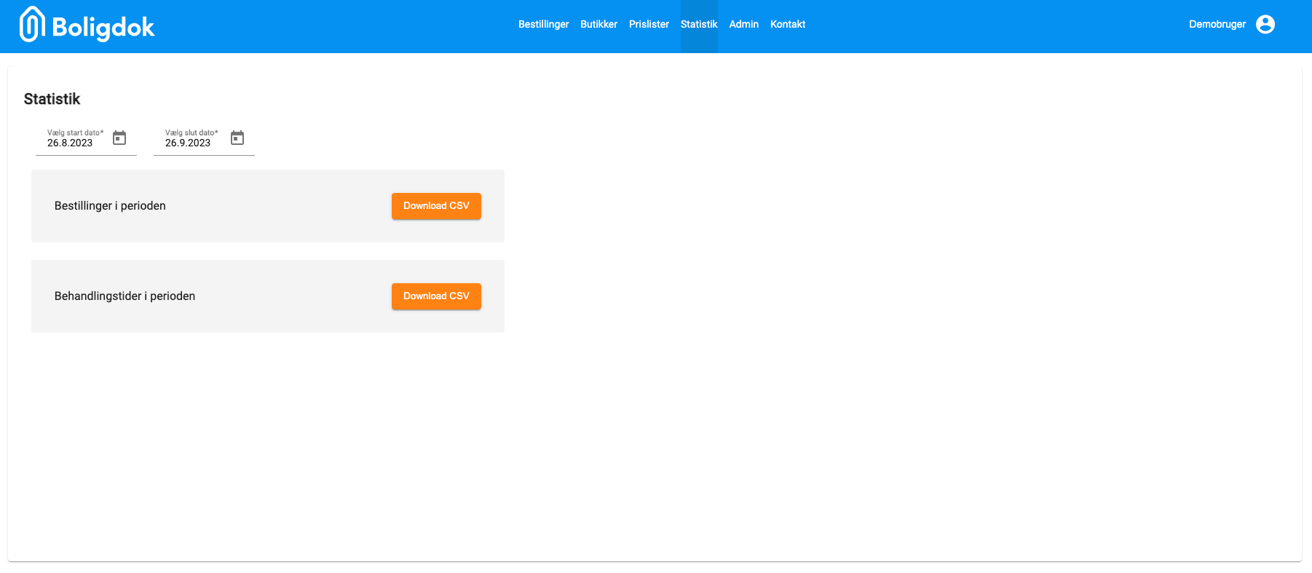The width and height of the screenshot is (1312, 573).
Task: Click the Statistik page heading
Action: coord(52,99)
